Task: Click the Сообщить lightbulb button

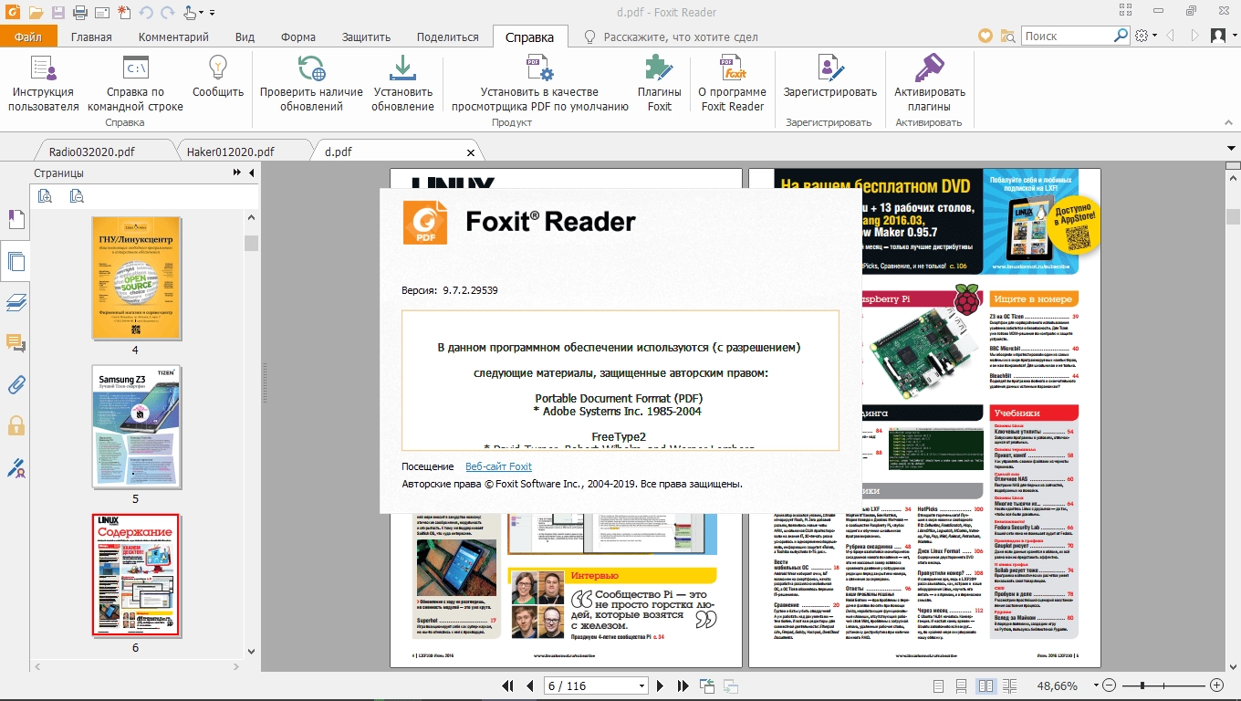Action: point(218,77)
